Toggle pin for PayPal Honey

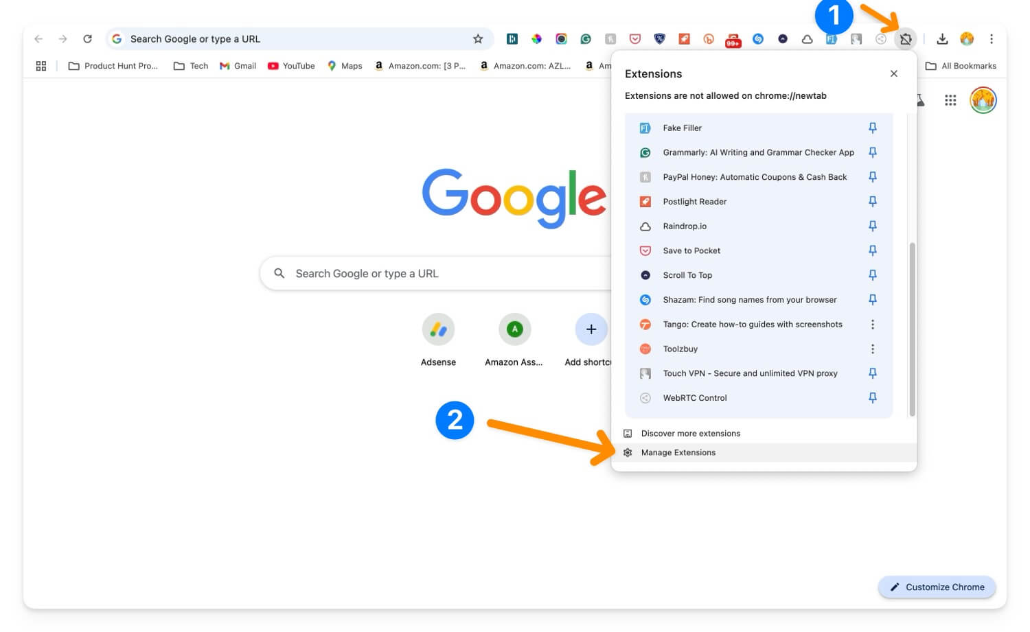click(873, 177)
